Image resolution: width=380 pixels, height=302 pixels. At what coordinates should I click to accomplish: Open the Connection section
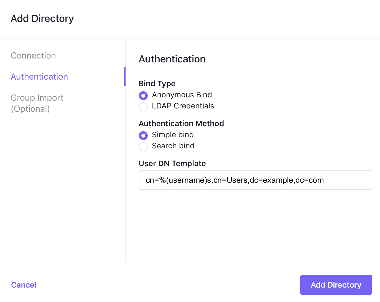pyautogui.click(x=33, y=55)
